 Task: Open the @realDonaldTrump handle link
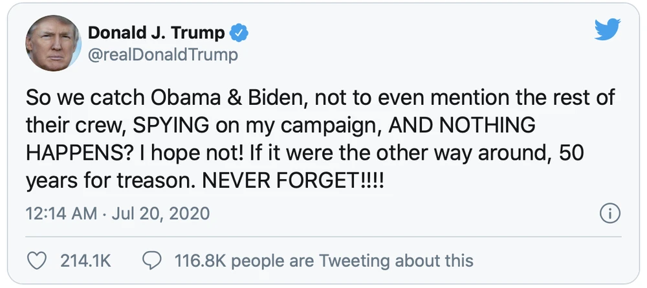[162, 54]
